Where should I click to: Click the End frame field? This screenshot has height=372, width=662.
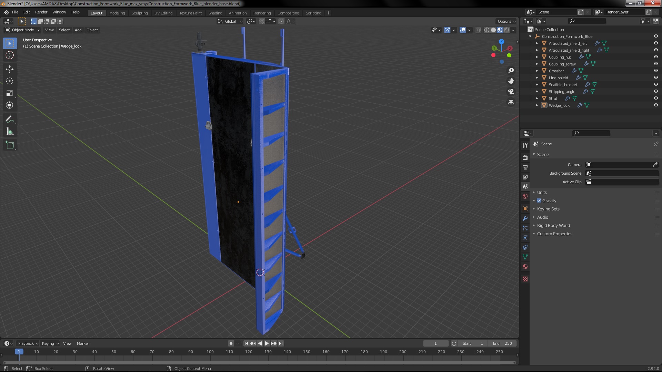click(503, 343)
